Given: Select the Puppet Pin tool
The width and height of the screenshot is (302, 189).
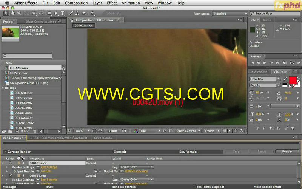Looking at the screenshot, I should click(x=92, y=13).
